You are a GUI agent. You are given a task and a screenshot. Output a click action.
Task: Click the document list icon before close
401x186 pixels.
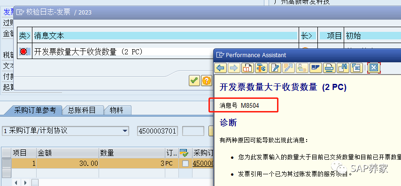pos(356,68)
